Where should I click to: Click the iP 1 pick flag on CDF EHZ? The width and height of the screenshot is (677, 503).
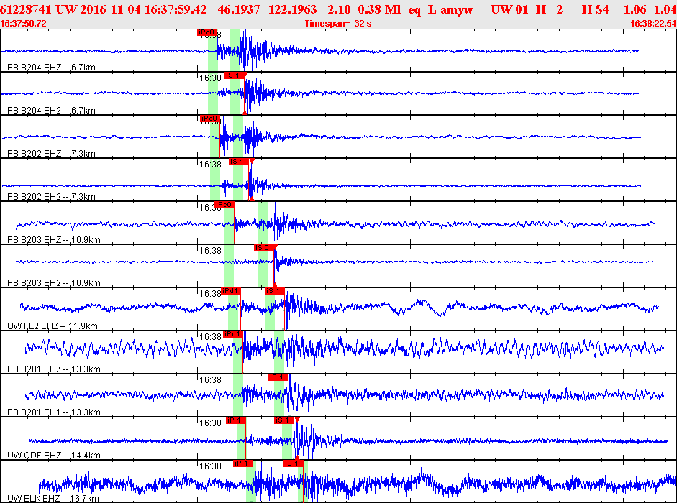coord(236,420)
